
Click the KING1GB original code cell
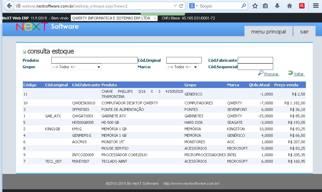(x=53, y=129)
